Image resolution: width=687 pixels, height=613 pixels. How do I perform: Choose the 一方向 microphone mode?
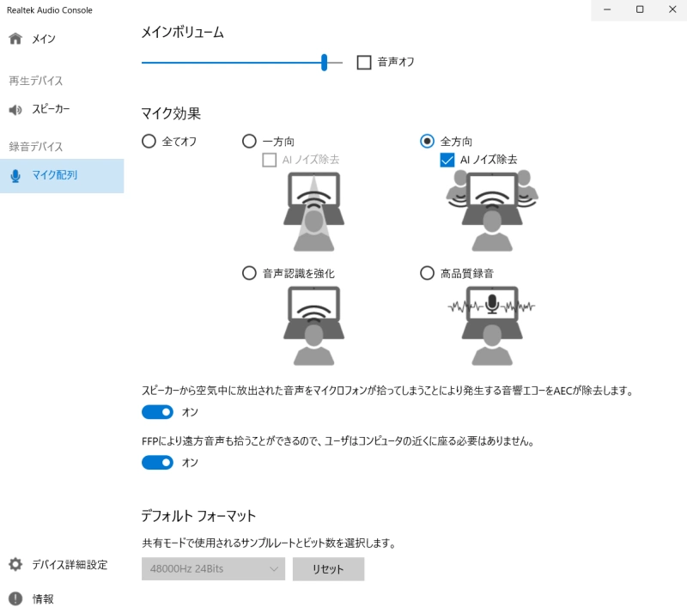(249, 141)
